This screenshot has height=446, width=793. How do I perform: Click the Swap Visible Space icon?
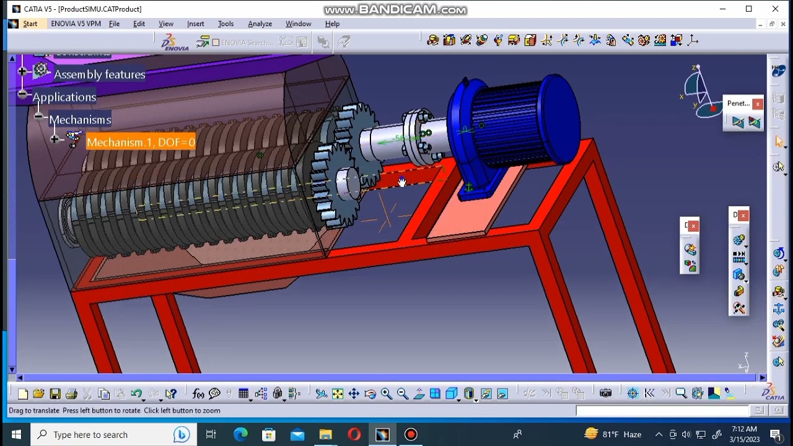click(502, 393)
